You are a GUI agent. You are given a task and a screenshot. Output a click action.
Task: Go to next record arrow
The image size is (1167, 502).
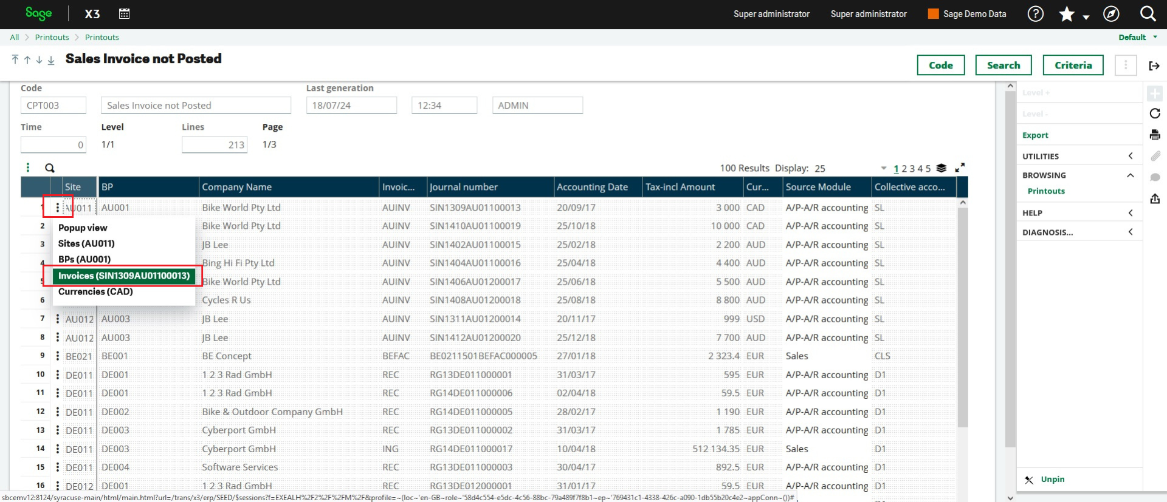[x=39, y=59]
